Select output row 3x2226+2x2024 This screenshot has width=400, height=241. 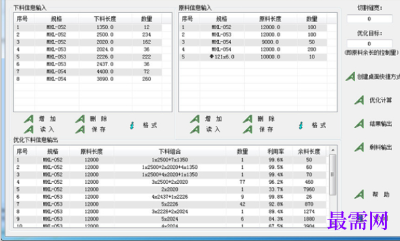pyautogui.click(x=170, y=212)
